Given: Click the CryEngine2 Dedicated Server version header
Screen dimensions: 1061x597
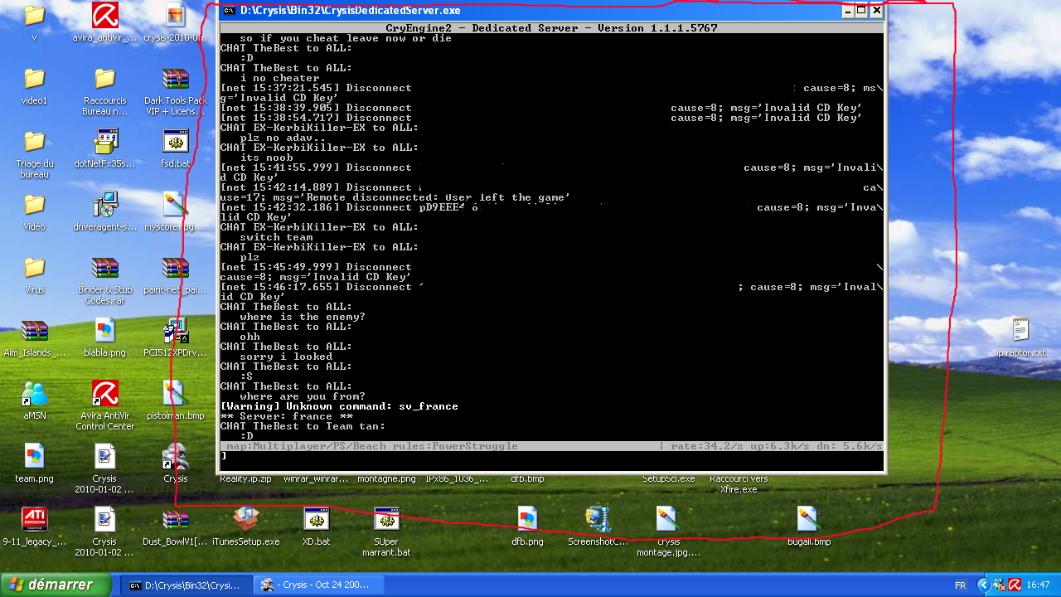Looking at the screenshot, I should [552, 28].
